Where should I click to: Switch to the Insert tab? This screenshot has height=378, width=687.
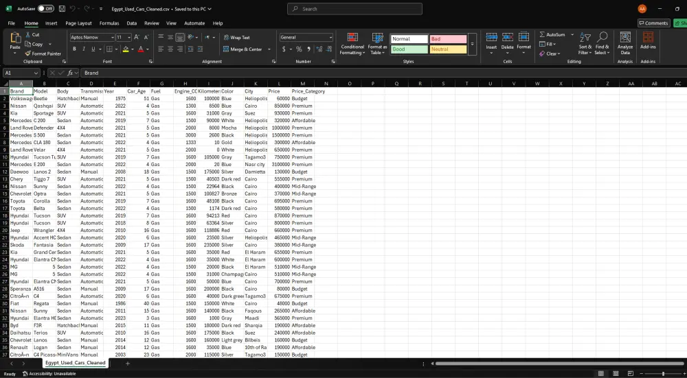52,23
